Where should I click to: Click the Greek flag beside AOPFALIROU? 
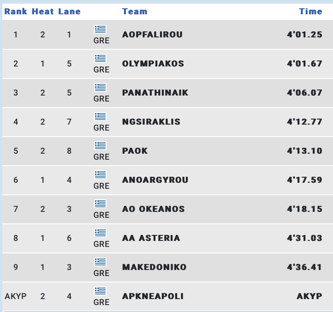(x=100, y=29)
